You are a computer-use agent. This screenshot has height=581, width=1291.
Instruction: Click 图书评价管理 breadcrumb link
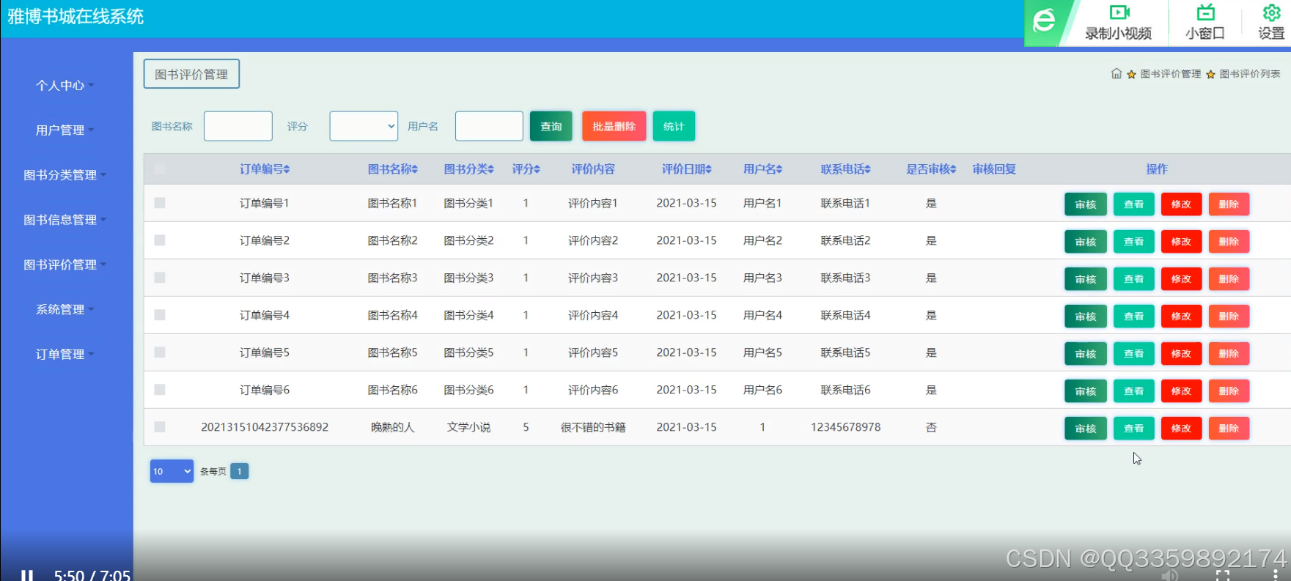point(1170,74)
